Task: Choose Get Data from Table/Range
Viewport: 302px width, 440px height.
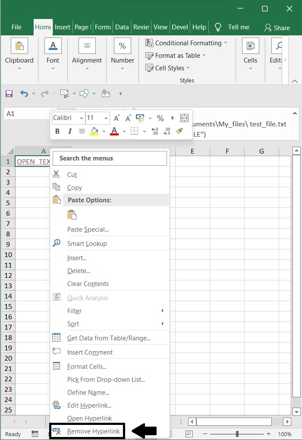Action: pos(110,338)
